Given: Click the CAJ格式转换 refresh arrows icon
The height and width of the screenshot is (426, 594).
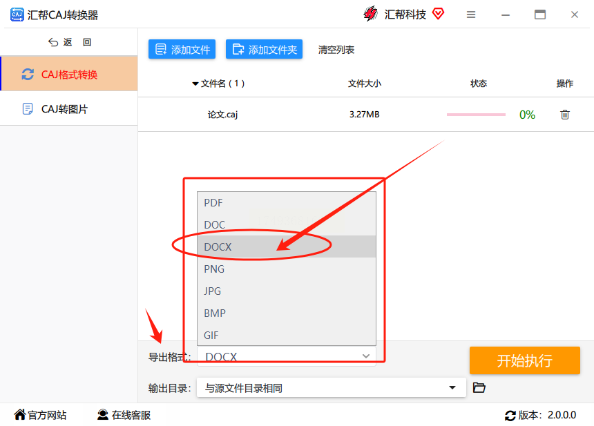Looking at the screenshot, I should click(28, 74).
